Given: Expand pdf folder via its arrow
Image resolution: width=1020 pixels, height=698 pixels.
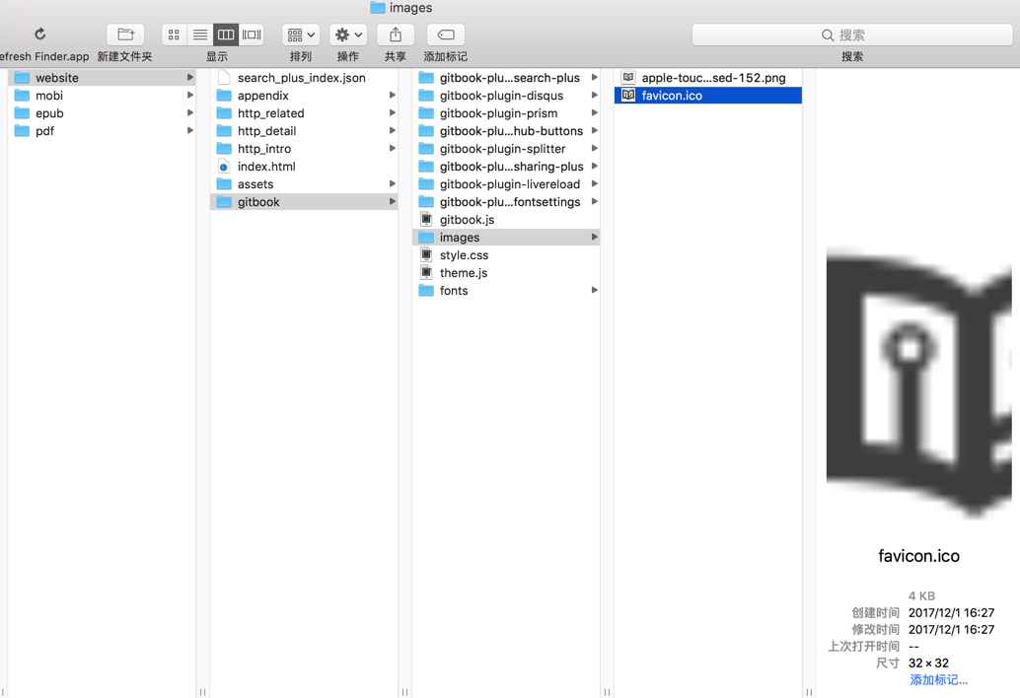Looking at the screenshot, I should (190, 131).
